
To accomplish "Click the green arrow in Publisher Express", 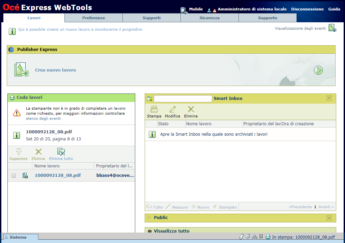I will click(x=318, y=70).
